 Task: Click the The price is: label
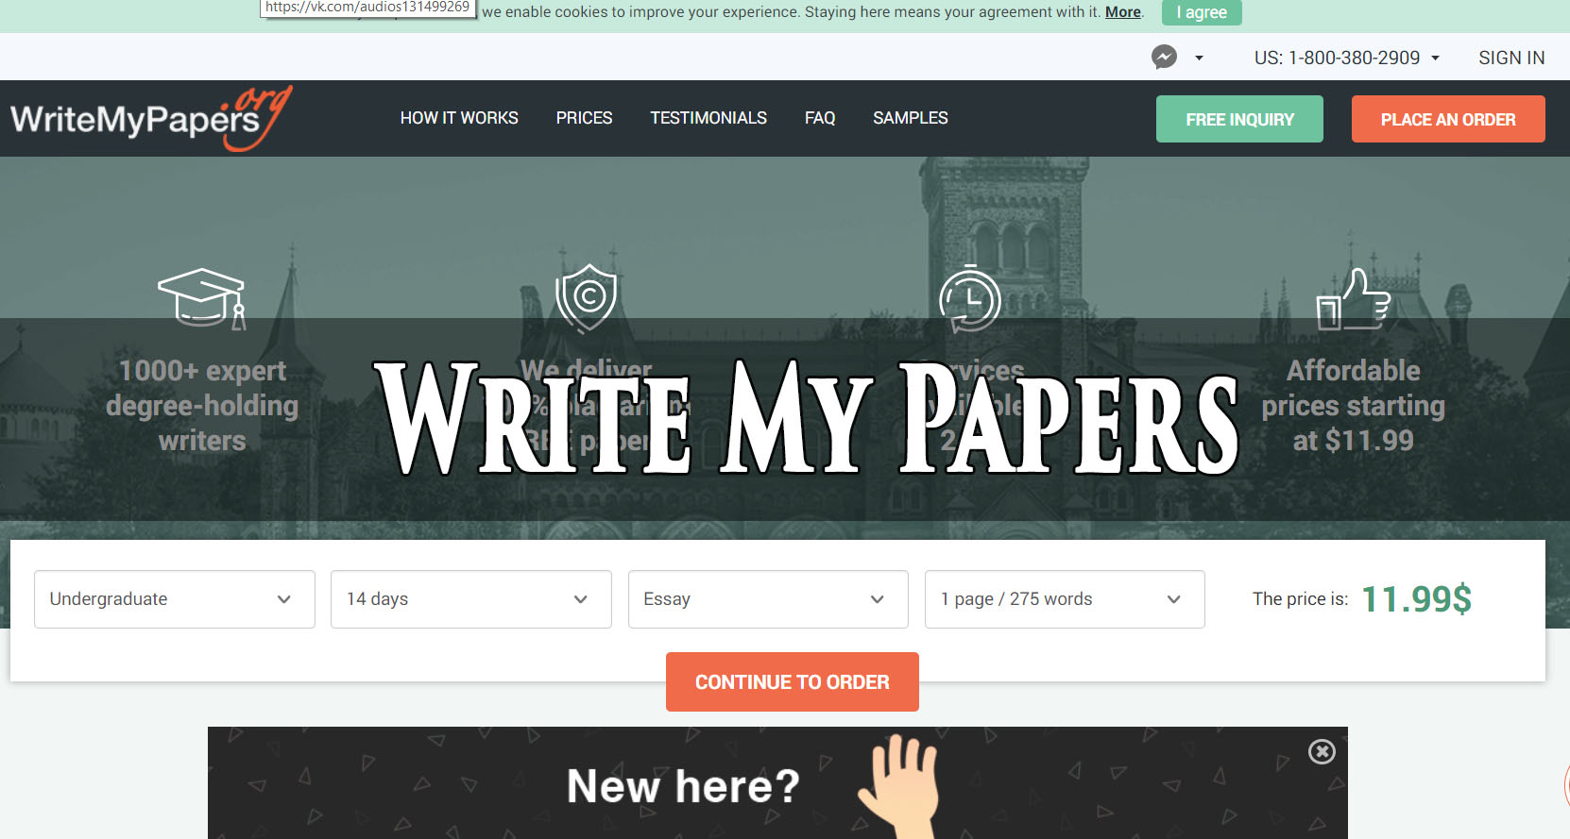point(1300,599)
